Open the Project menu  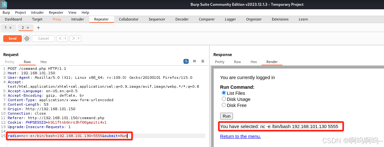tap(21, 12)
